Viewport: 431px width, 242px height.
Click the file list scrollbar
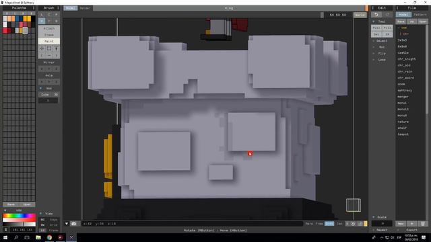pyautogui.click(x=426, y=69)
